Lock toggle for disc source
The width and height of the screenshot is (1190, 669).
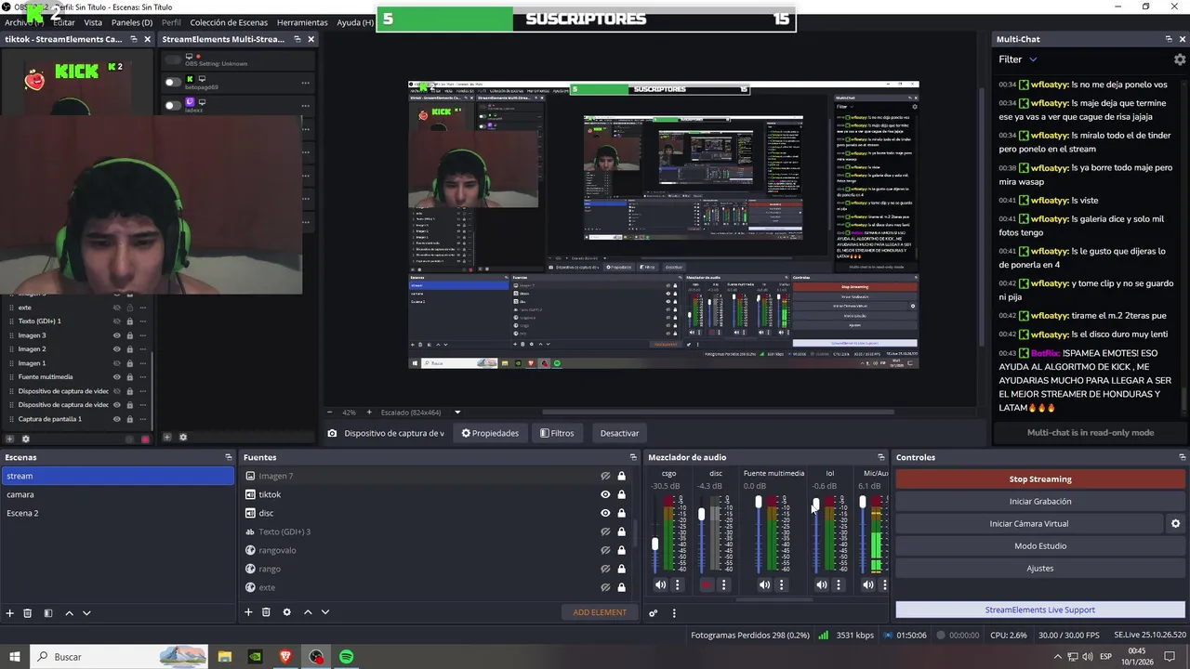pos(621,513)
